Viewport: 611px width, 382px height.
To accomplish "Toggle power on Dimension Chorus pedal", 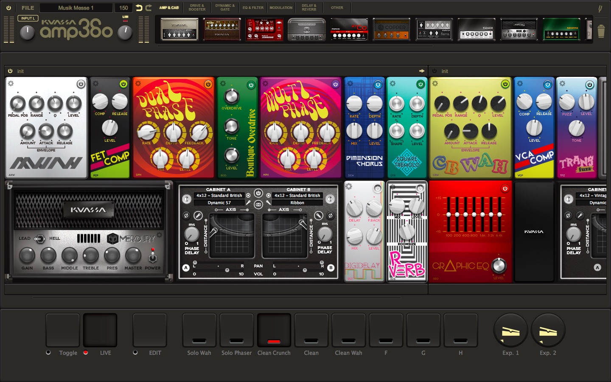I will click(x=378, y=84).
